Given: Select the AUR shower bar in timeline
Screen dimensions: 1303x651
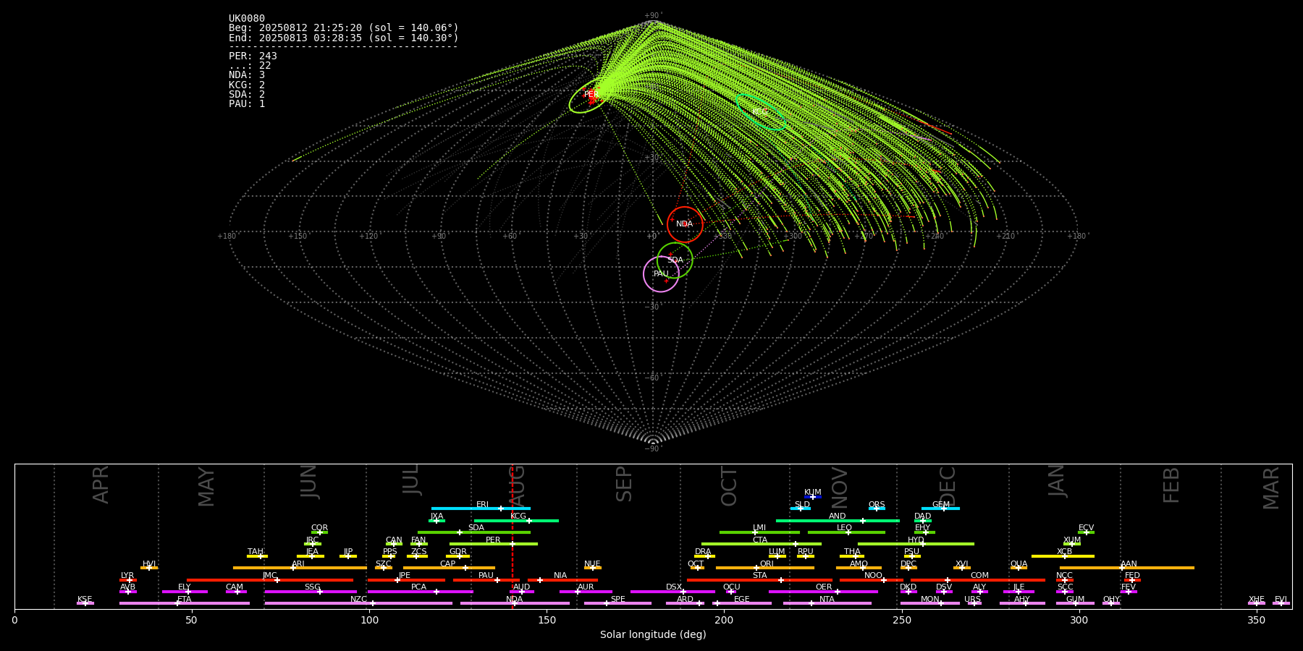Looking at the screenshot, I should (586, 592).
